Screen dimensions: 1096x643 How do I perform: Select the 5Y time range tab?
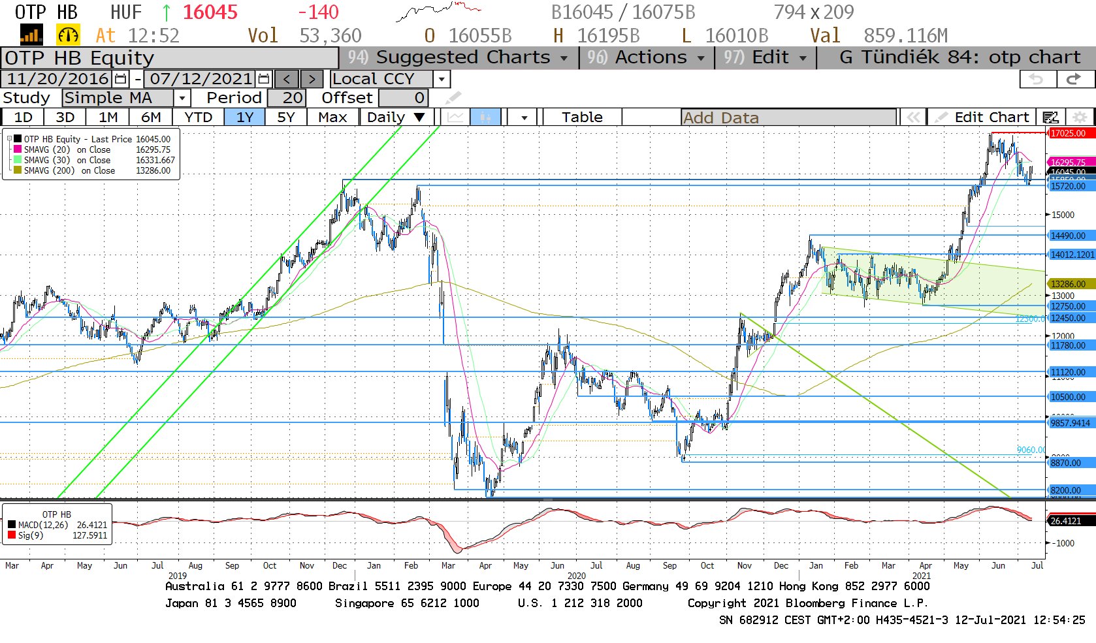(286, 118)
